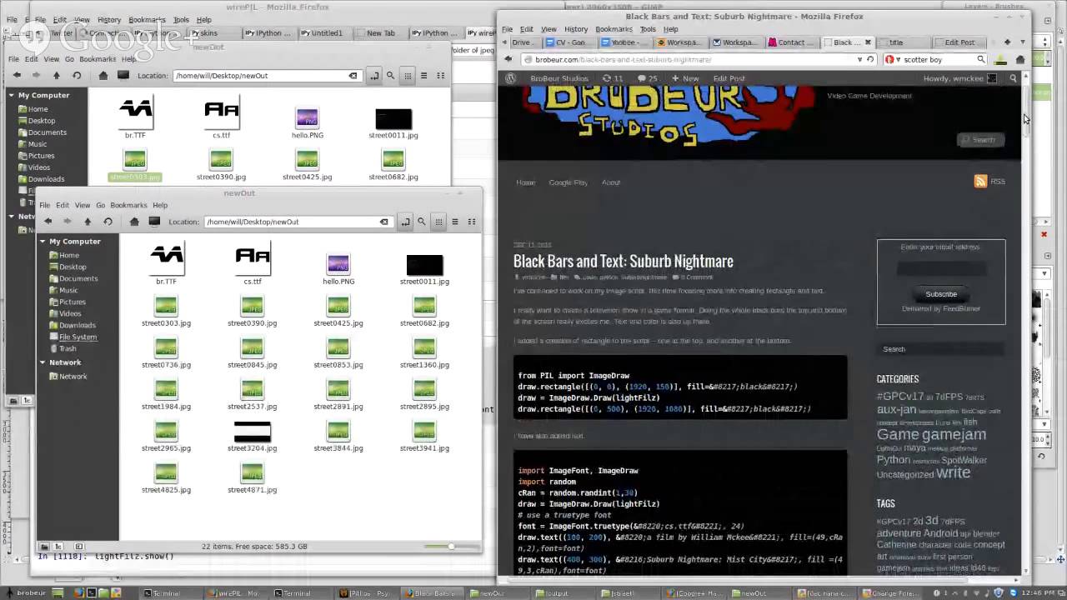Select br.TTF font file in front window

(166, 264)
